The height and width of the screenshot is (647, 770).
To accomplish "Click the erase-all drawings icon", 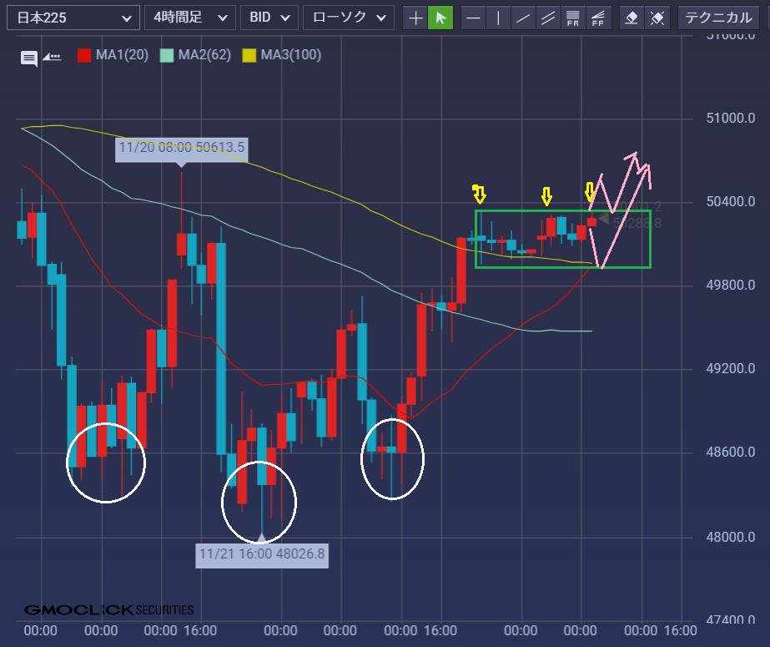I will (x=657, y=18).
